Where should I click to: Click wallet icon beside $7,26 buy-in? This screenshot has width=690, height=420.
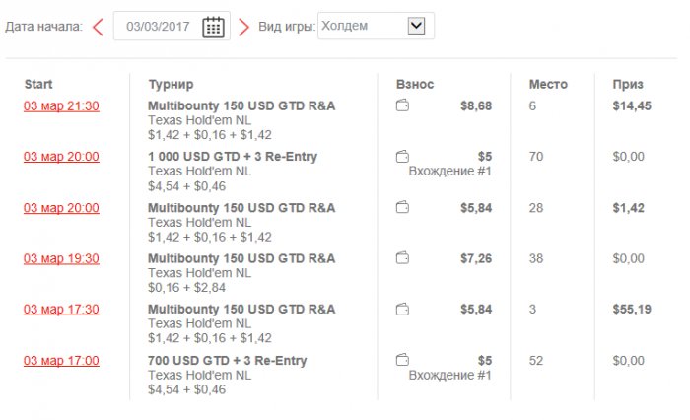(402, 258)
